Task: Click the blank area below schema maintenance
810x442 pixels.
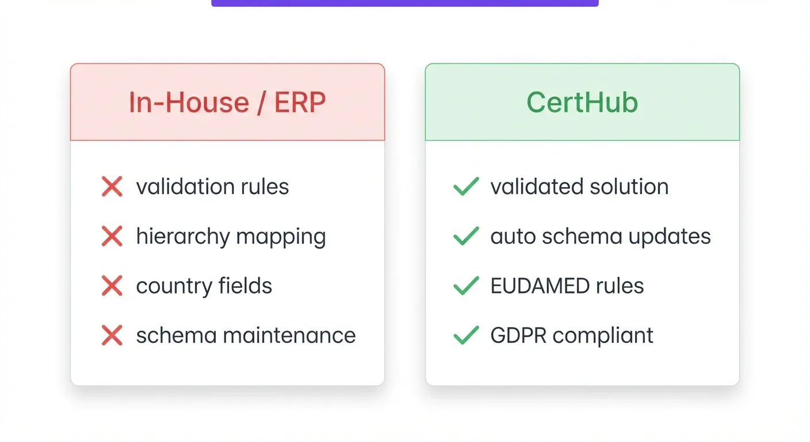Action: point(227,366)
